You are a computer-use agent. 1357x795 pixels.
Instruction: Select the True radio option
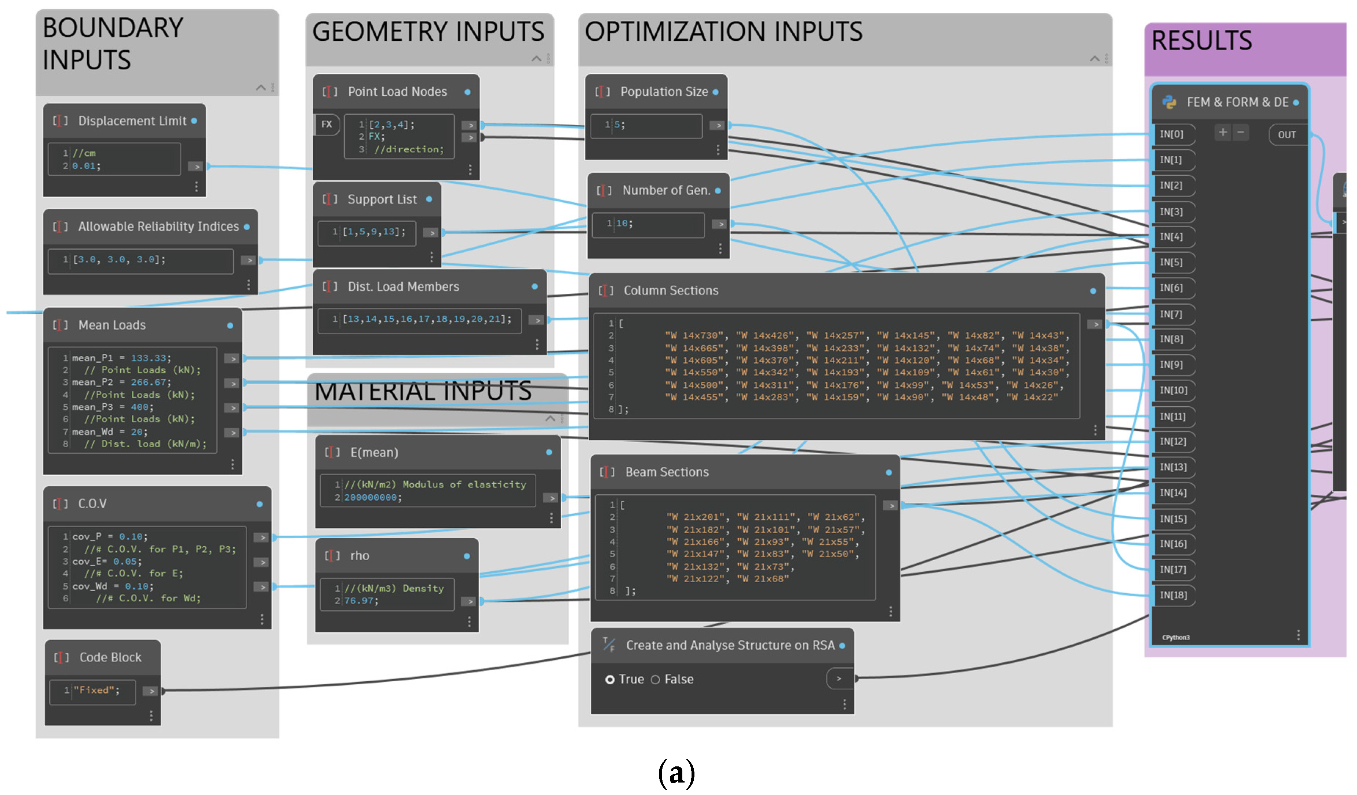click(610, 679)
